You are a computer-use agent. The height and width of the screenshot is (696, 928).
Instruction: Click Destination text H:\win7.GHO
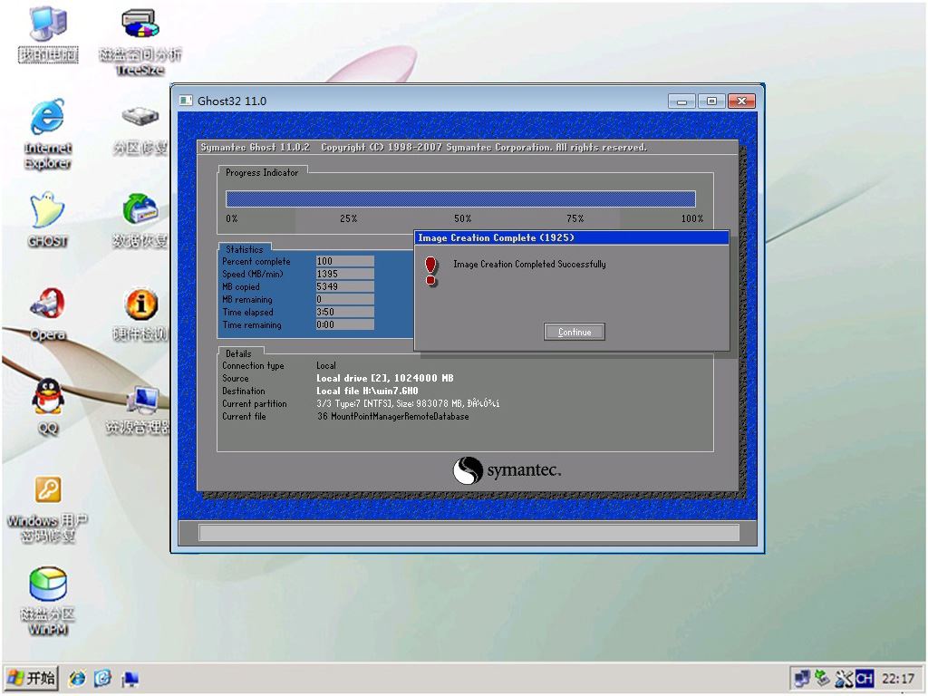tap(367, 391)
